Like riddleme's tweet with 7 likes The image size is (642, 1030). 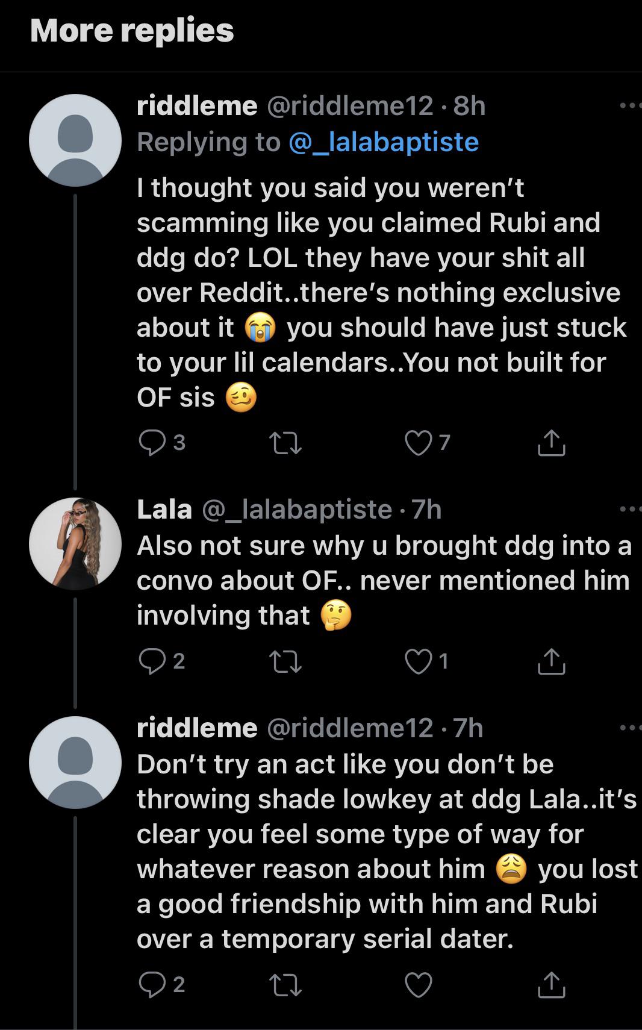click(418, 443)
